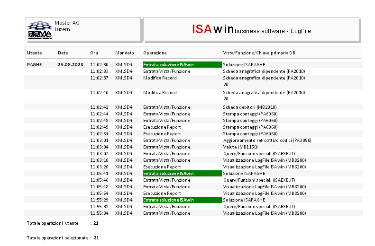Screen dimensions: 375x246
Task: Click the Operazione column header
Action: pyautogui.click(x=155, y=53)
